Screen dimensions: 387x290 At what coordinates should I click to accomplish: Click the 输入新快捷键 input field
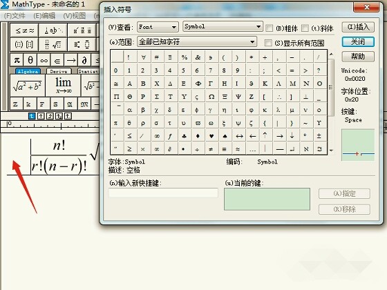click(163, 193)
